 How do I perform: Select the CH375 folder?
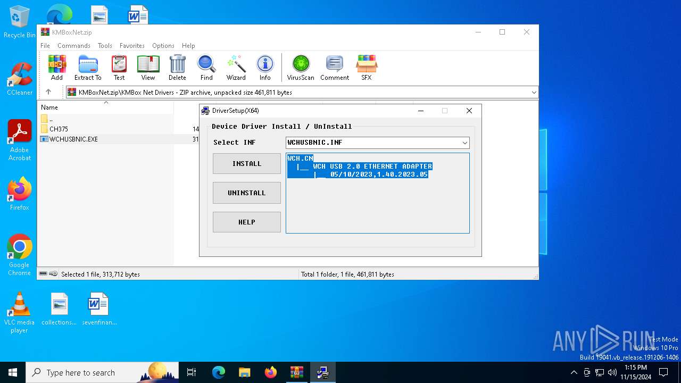click(59, 129)
